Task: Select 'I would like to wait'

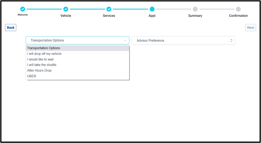Action: point(40,59)
